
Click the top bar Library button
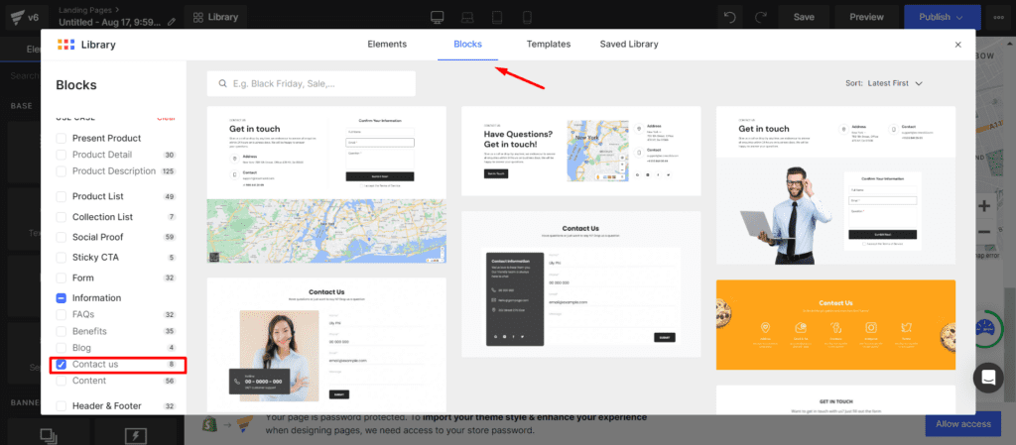(215, 17)
